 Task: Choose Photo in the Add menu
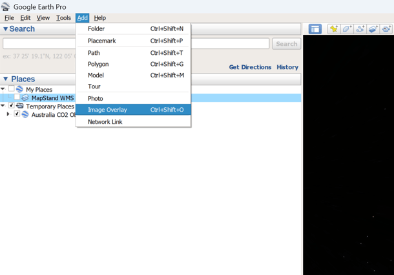(x=133, y=99)
